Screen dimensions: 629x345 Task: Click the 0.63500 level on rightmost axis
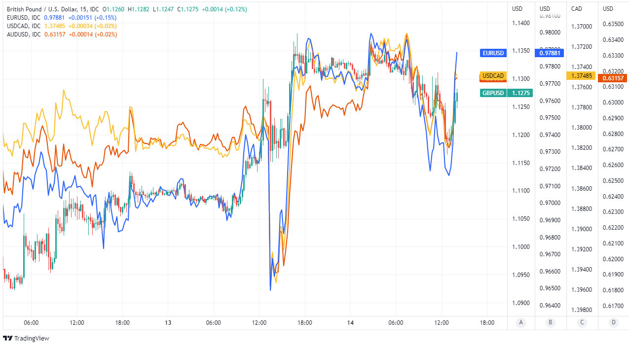point(613,24)
